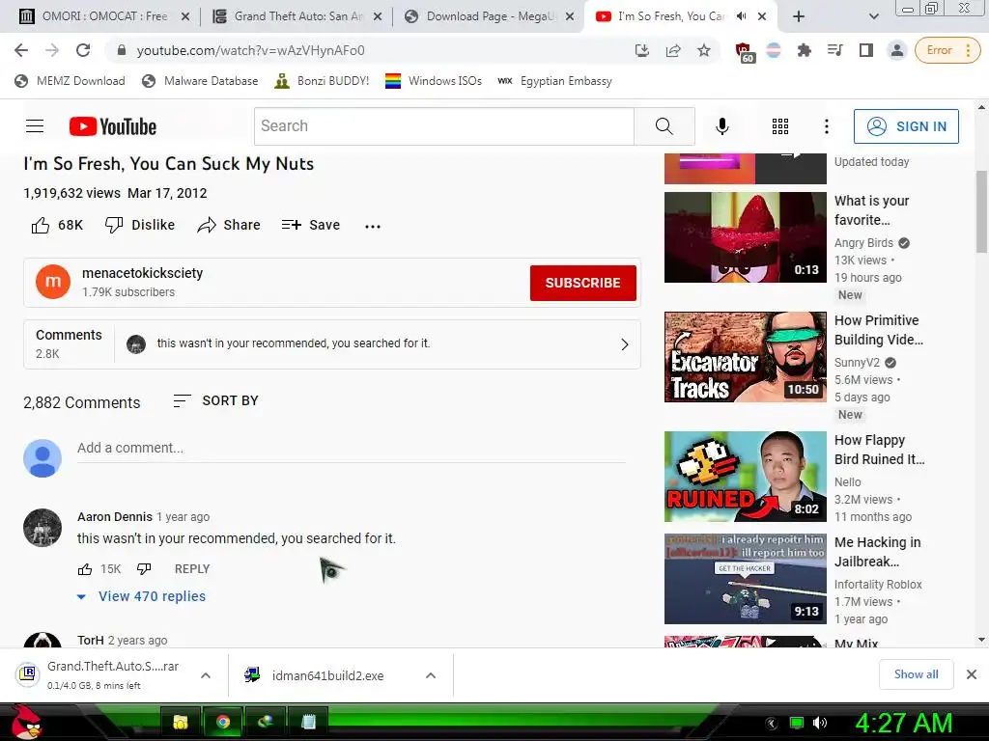
Task: Click REPLY on Aaron Dennis's comment
Action: coord(192,569)
